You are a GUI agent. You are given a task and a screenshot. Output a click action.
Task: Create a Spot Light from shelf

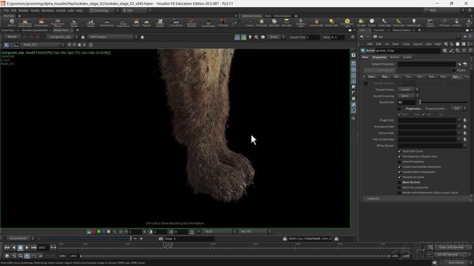tap(274, 23)
